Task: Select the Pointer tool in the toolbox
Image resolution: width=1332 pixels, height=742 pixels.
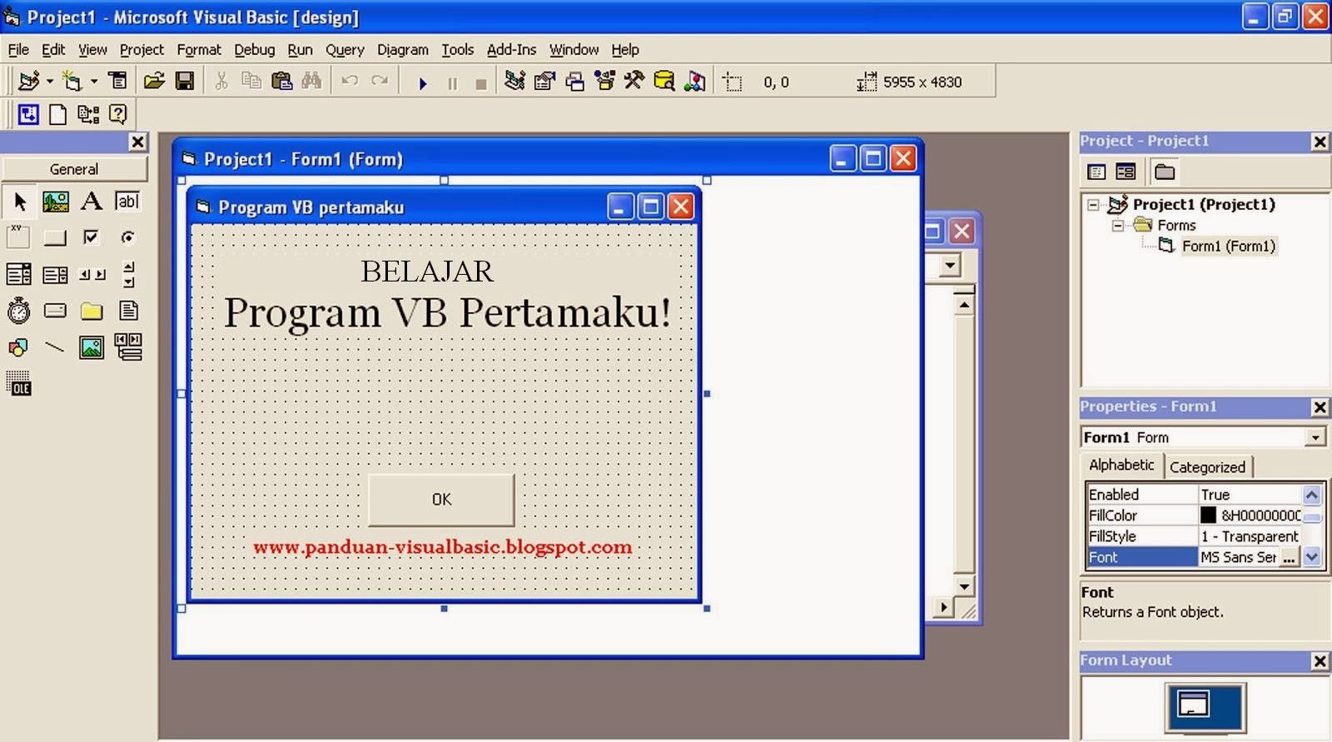Action: tap(19, 201)
